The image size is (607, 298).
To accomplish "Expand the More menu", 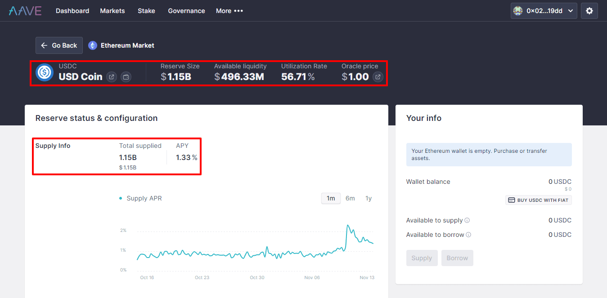I will pos(229,11).
